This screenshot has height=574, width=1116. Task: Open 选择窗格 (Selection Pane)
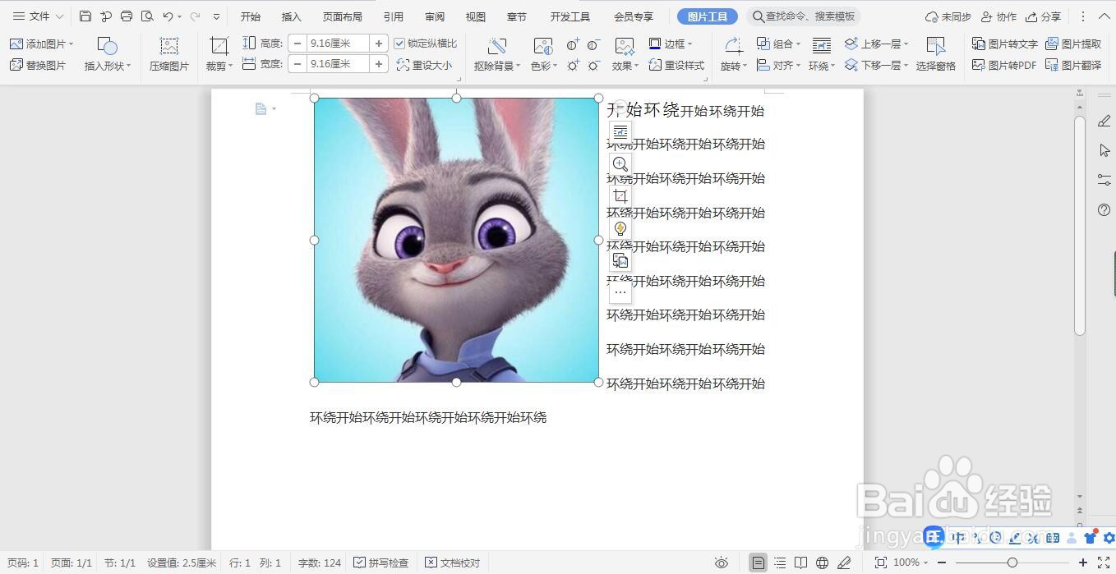pyautogui.click(x=935, y=54)
